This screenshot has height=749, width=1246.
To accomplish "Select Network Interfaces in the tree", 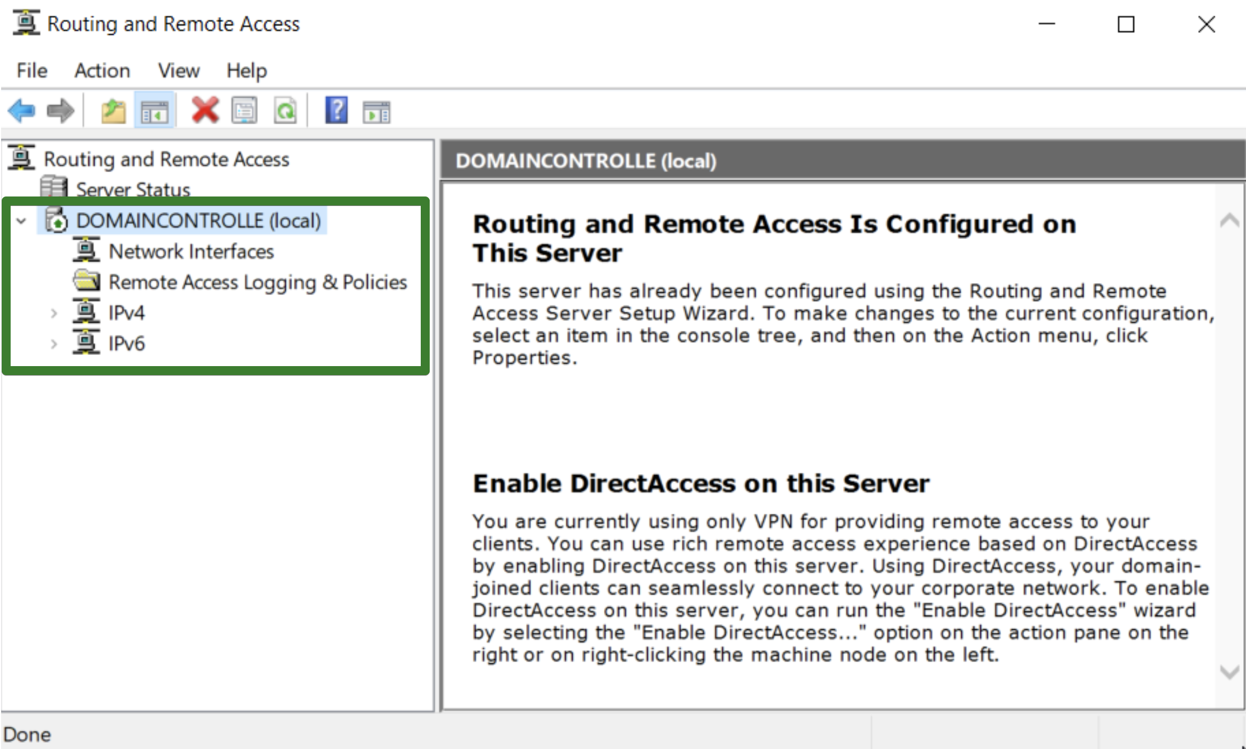I will pos(192,251).
